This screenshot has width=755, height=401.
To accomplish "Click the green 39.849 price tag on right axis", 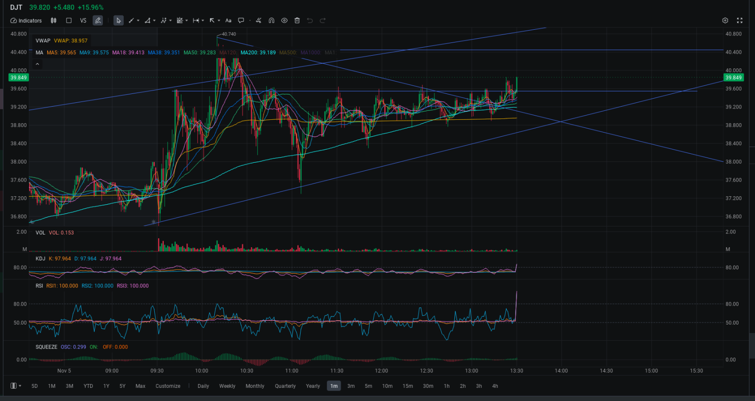I will coord(733,77).
